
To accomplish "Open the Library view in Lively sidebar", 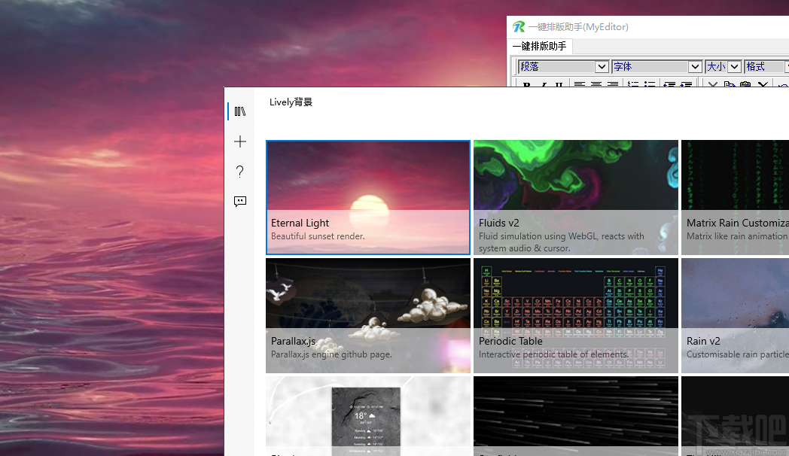I will (x=240, y=111).
